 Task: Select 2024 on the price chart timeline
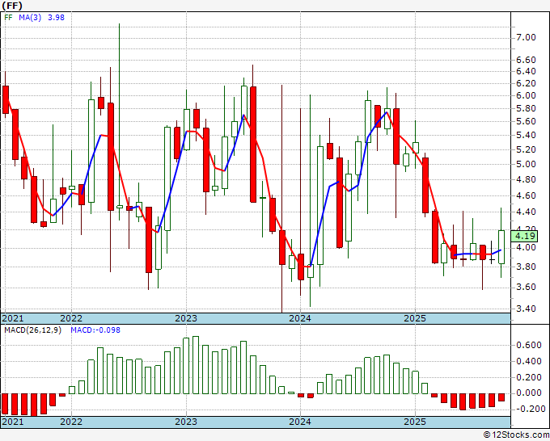(300, 318)
